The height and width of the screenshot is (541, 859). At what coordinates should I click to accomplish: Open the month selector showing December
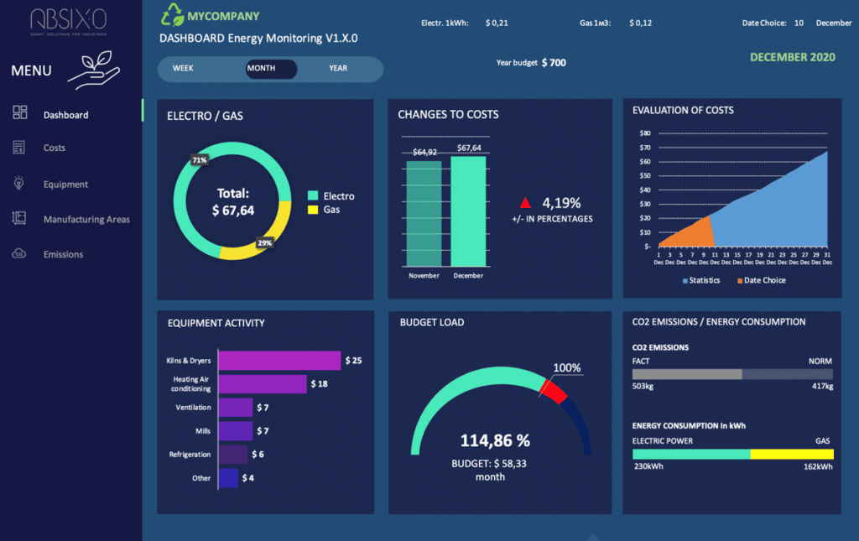pos(833,23)
